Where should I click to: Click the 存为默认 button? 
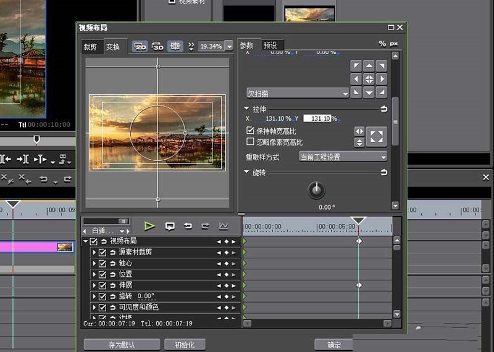point(122,345)
